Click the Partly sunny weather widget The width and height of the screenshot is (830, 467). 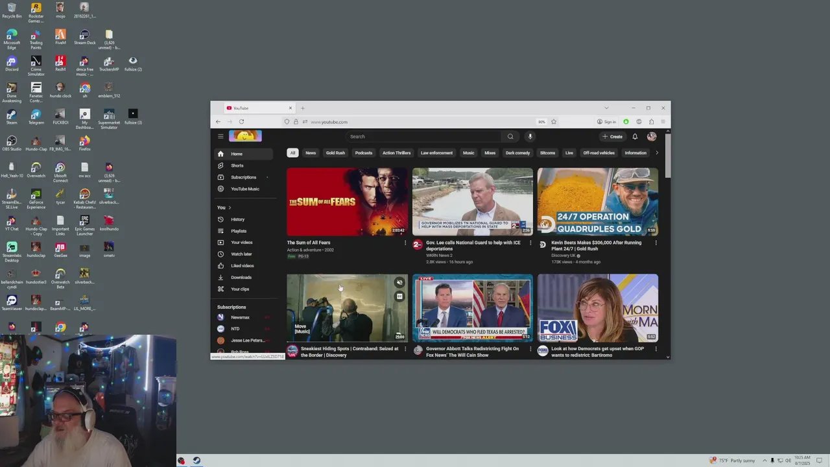click(733, 461)
